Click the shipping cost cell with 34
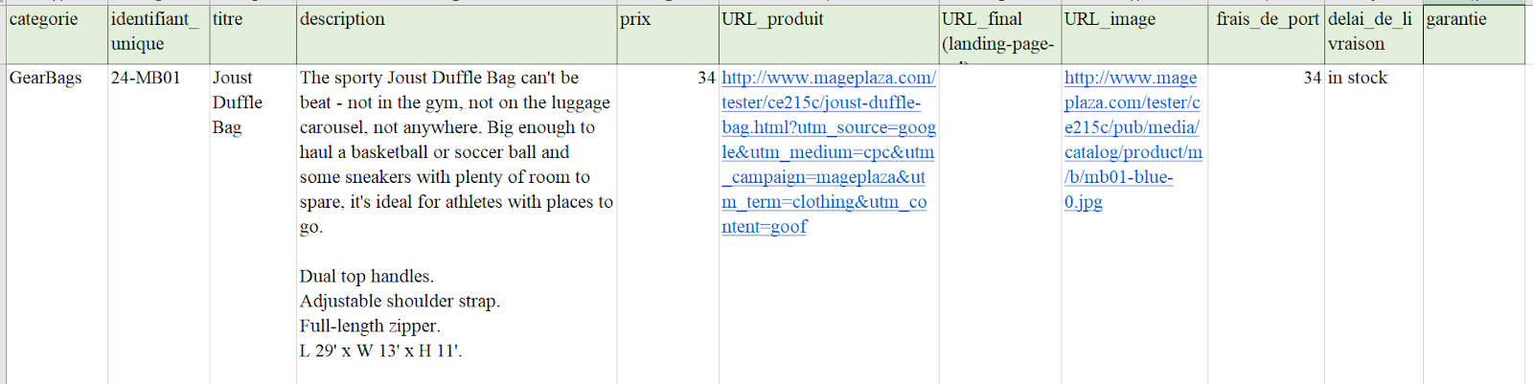The width and height of the screenshot is (1533, 384). (1268, 224)
